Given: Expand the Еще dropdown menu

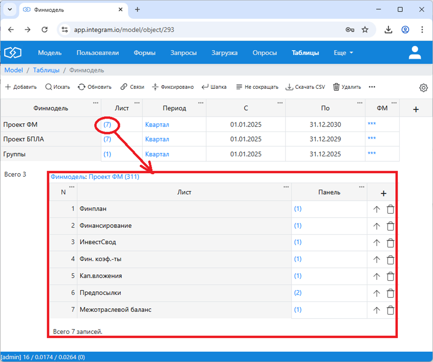Looking at the screenshot, I should pos(343,53).
